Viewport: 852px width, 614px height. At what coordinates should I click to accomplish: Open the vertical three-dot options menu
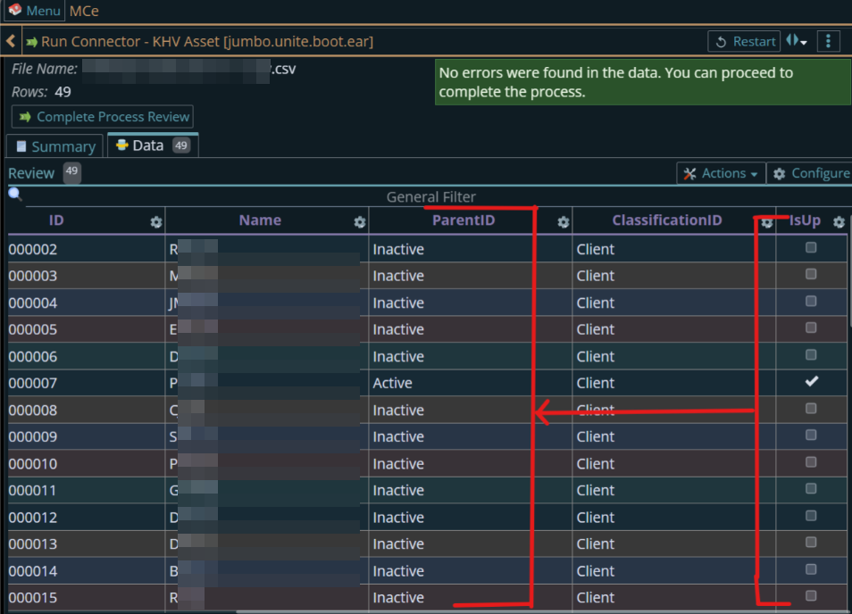click(x=828, y=41)
